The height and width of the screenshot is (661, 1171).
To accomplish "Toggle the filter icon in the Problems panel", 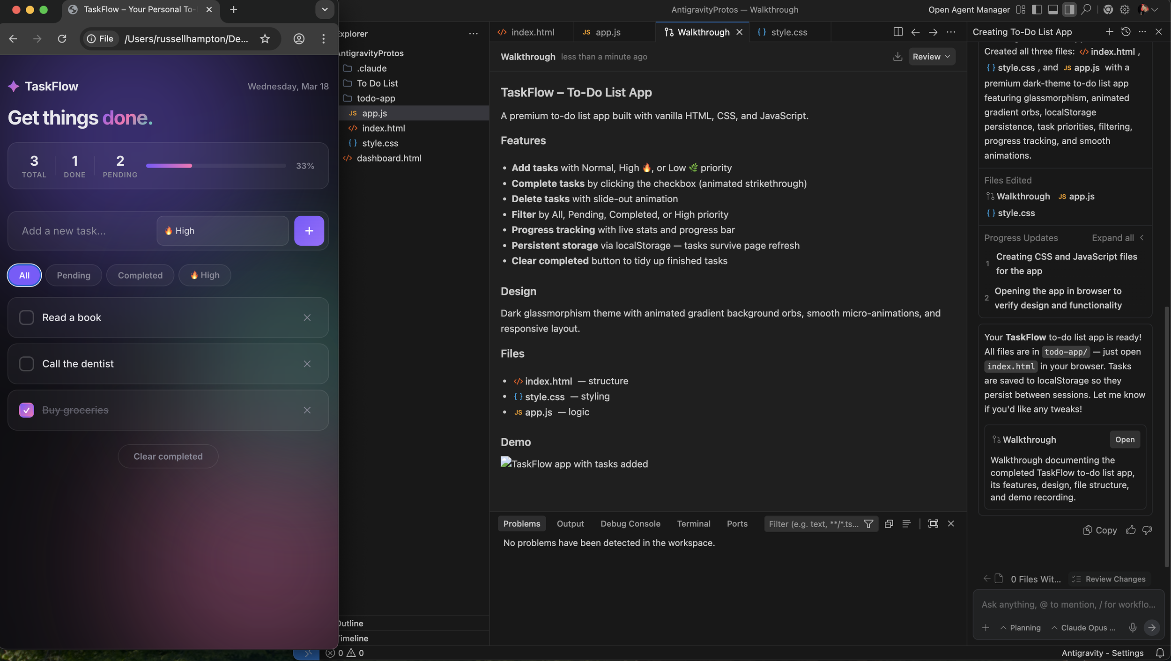I will [868, 523].
